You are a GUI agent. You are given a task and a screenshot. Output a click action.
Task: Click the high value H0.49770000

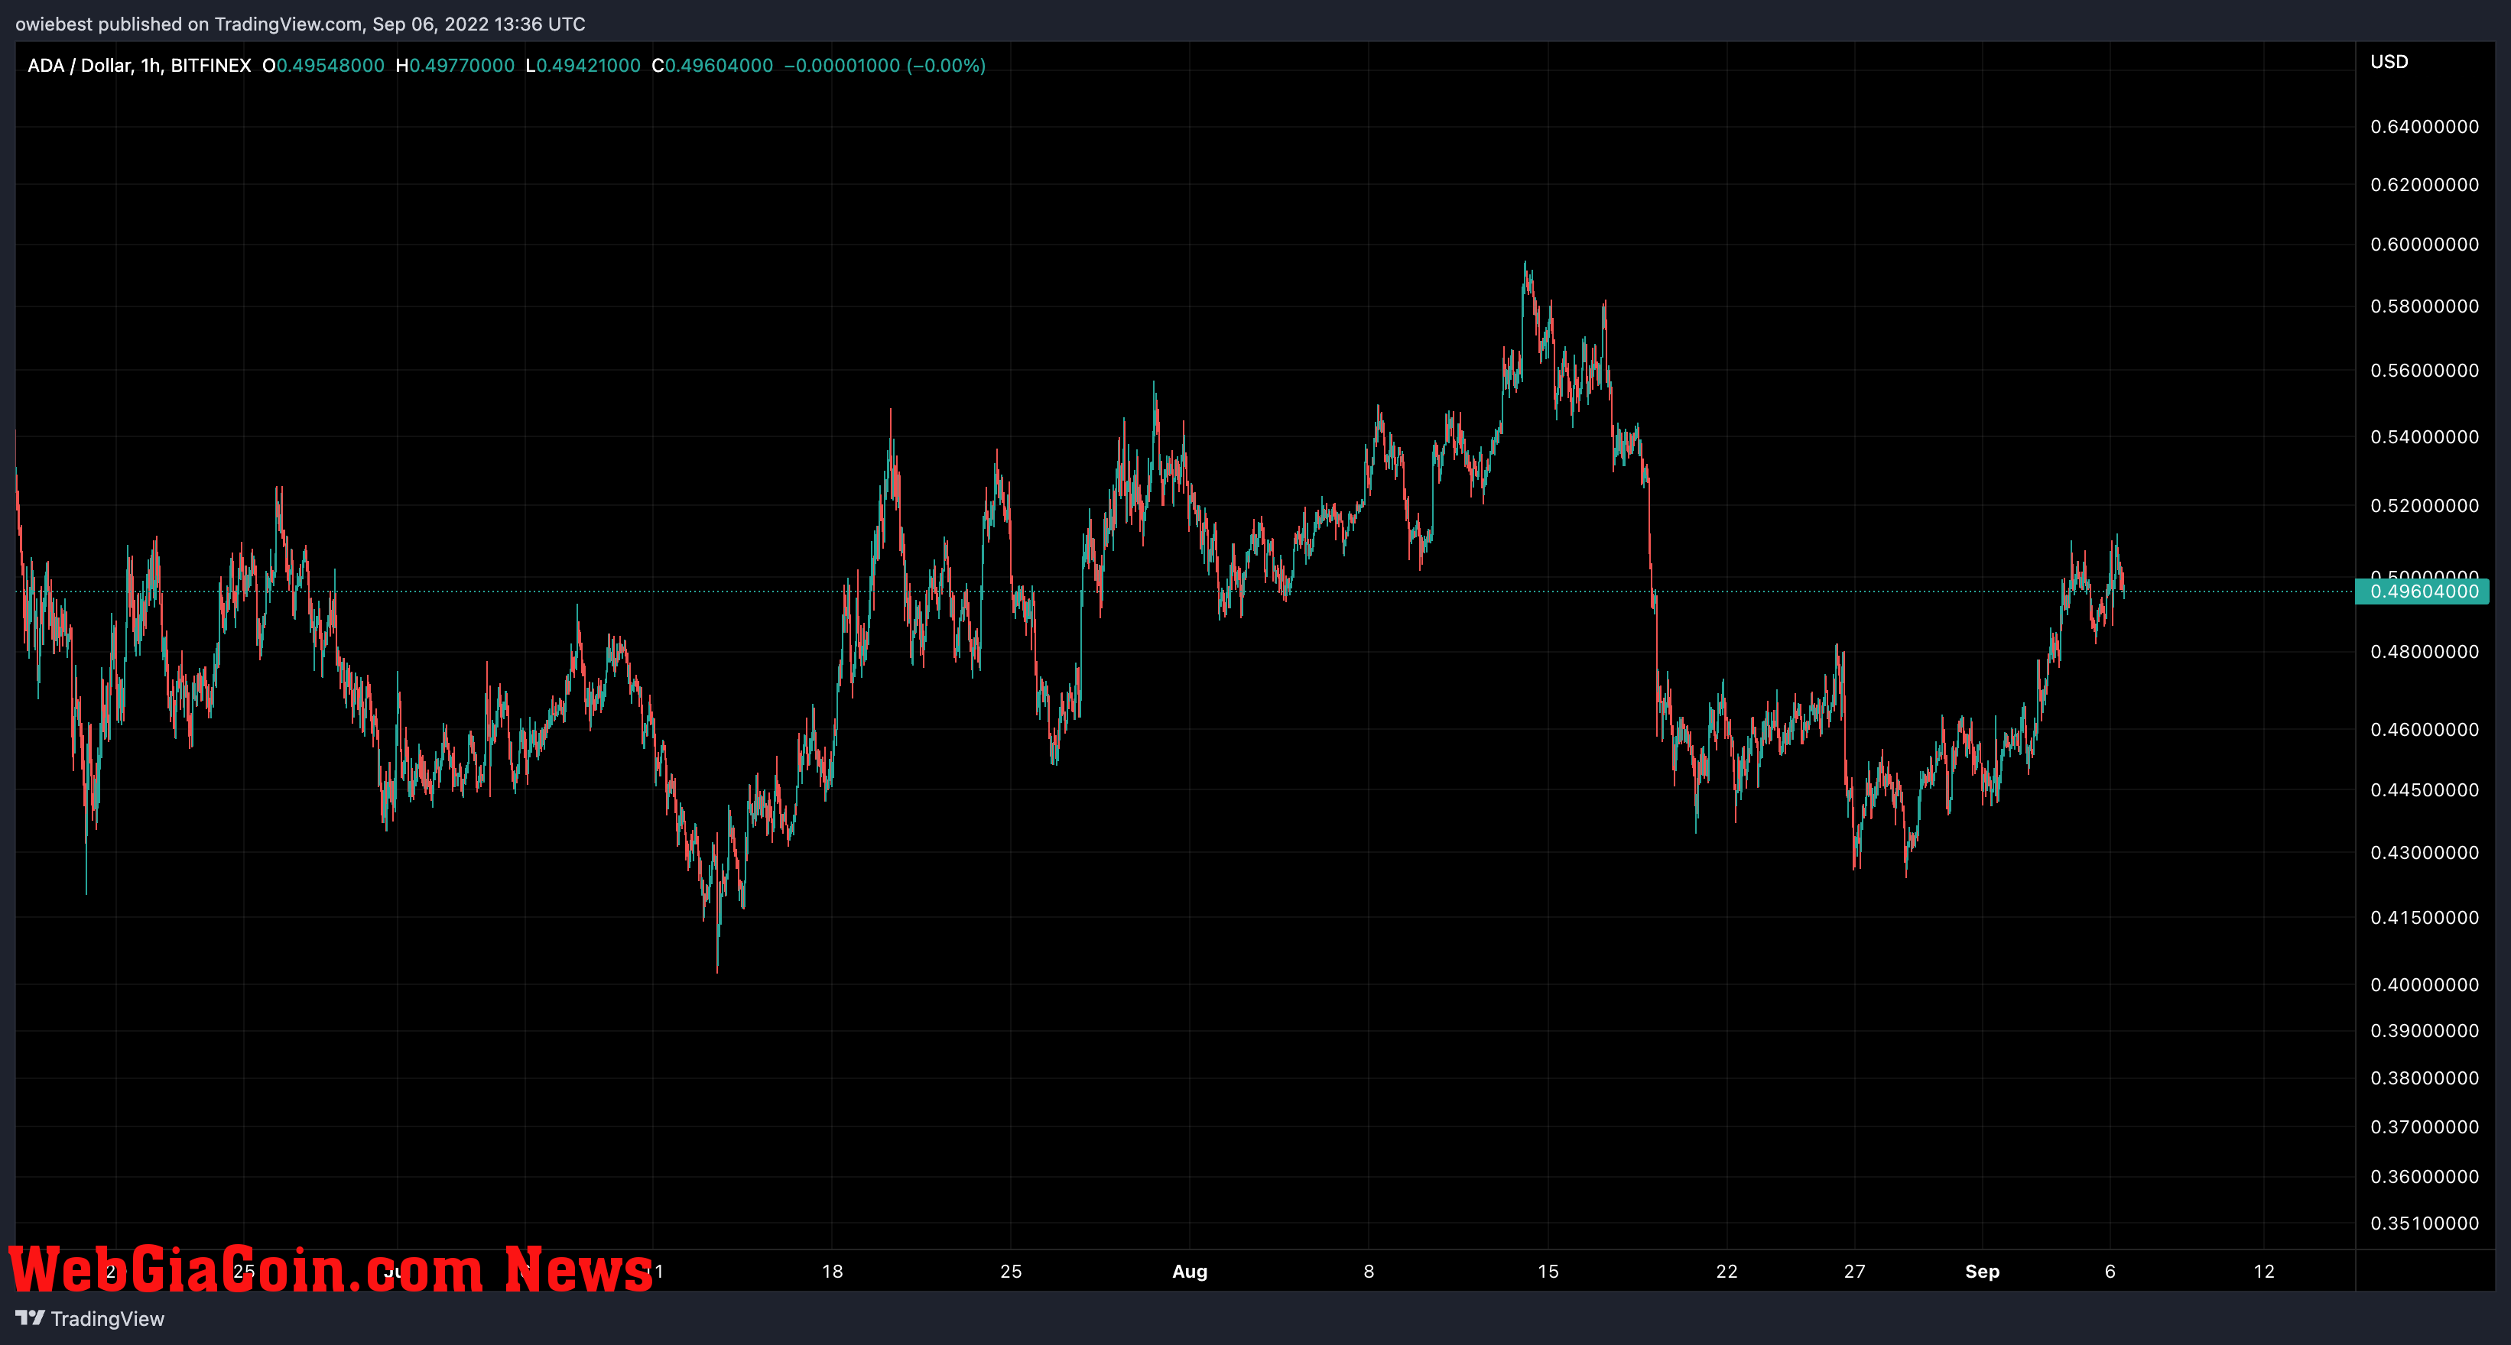click(455, 65)
